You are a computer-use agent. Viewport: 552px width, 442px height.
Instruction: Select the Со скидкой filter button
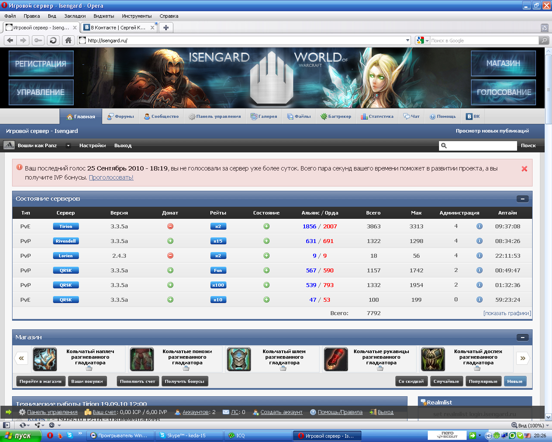[x=411, y=381]
